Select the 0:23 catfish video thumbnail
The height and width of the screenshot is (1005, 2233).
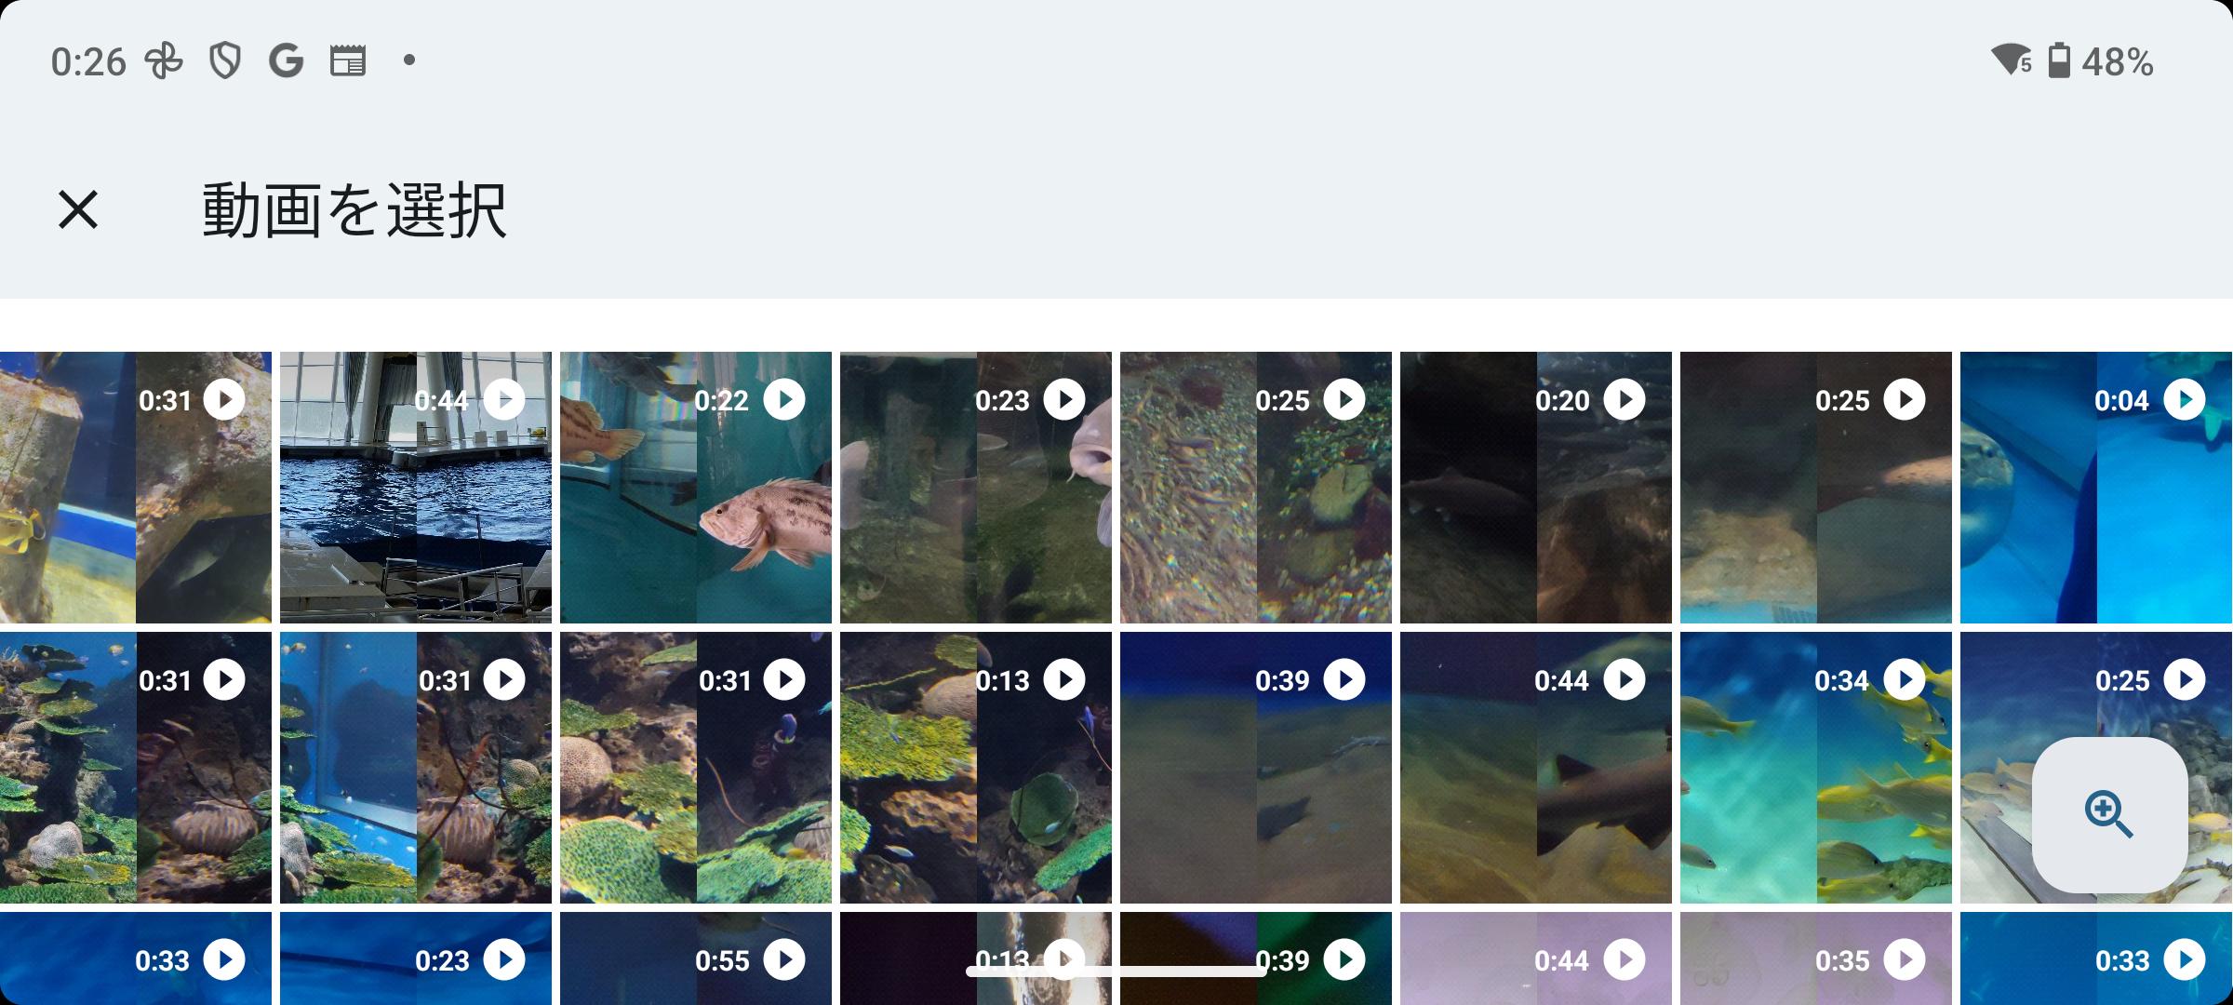coord(976,488)
